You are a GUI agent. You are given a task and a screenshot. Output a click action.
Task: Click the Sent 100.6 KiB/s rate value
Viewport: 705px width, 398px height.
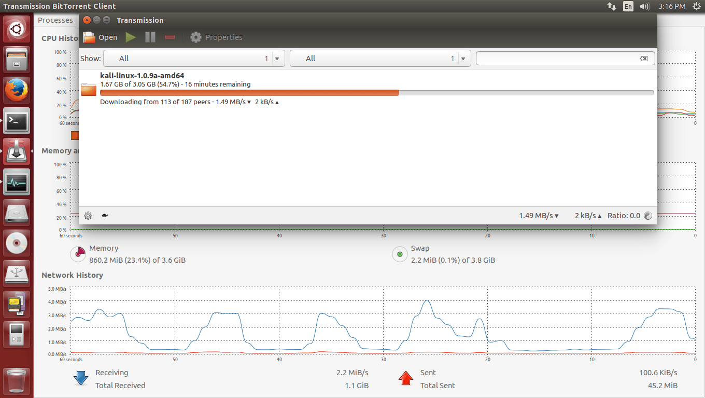coord(658,373)
